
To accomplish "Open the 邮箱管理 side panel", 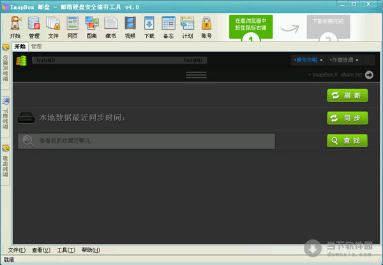I will pyautogui.click(x=5, y=165).
